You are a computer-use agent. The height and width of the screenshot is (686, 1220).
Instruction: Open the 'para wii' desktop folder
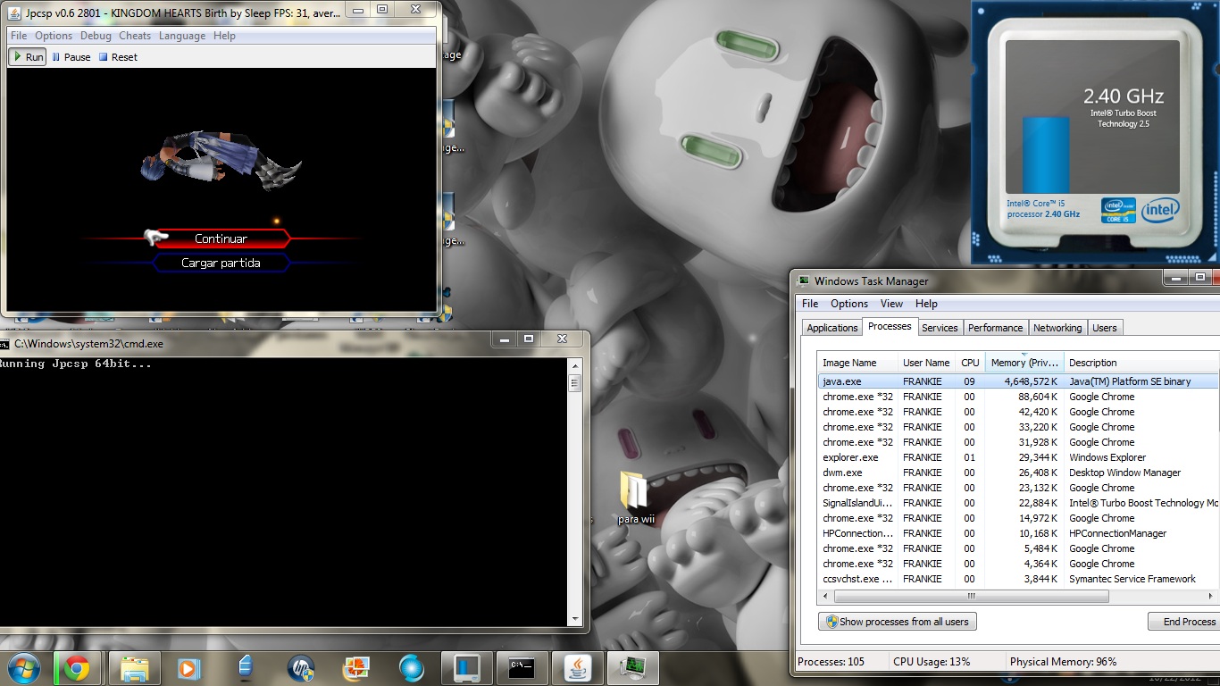(635, 498)
